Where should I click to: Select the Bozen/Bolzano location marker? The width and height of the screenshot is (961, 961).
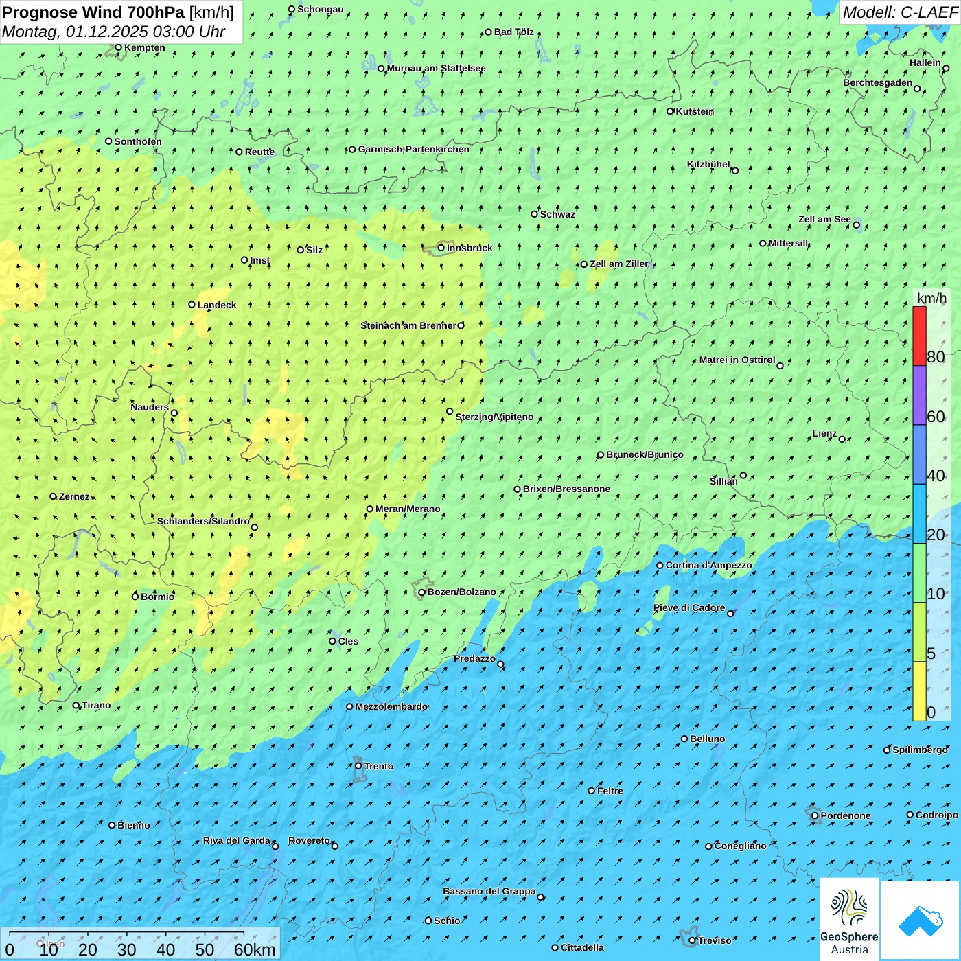pos(422,592)
